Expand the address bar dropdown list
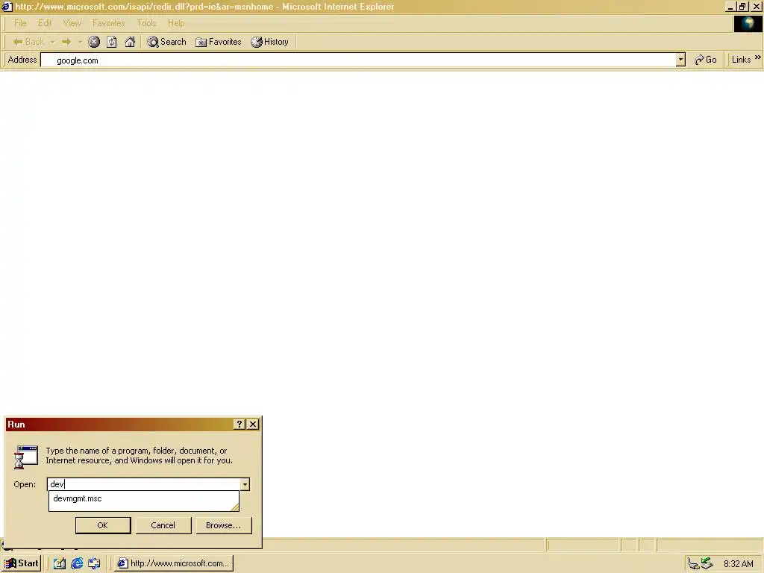The width and height of the screenshot is (764, 573). 680,60
